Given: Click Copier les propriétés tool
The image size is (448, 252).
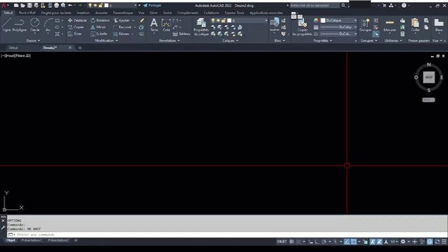Looking at the screenshot, I should [x=302, y=28].
